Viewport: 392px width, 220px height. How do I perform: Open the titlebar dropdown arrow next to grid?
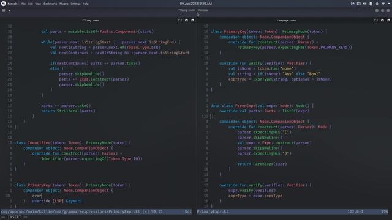pos(9,10)
